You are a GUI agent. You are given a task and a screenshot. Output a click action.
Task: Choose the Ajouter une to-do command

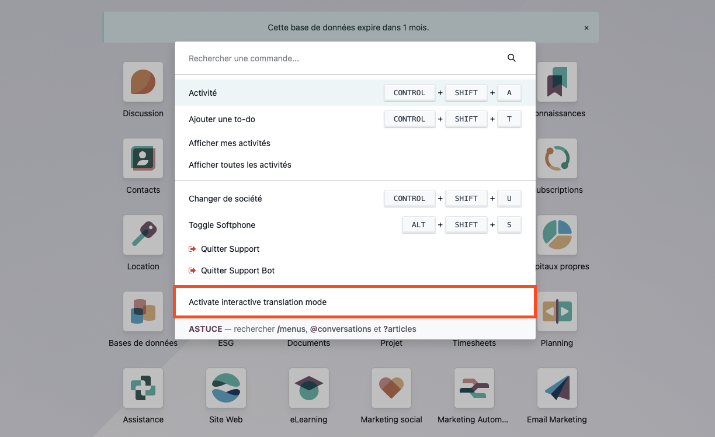[x=355, y=119]
